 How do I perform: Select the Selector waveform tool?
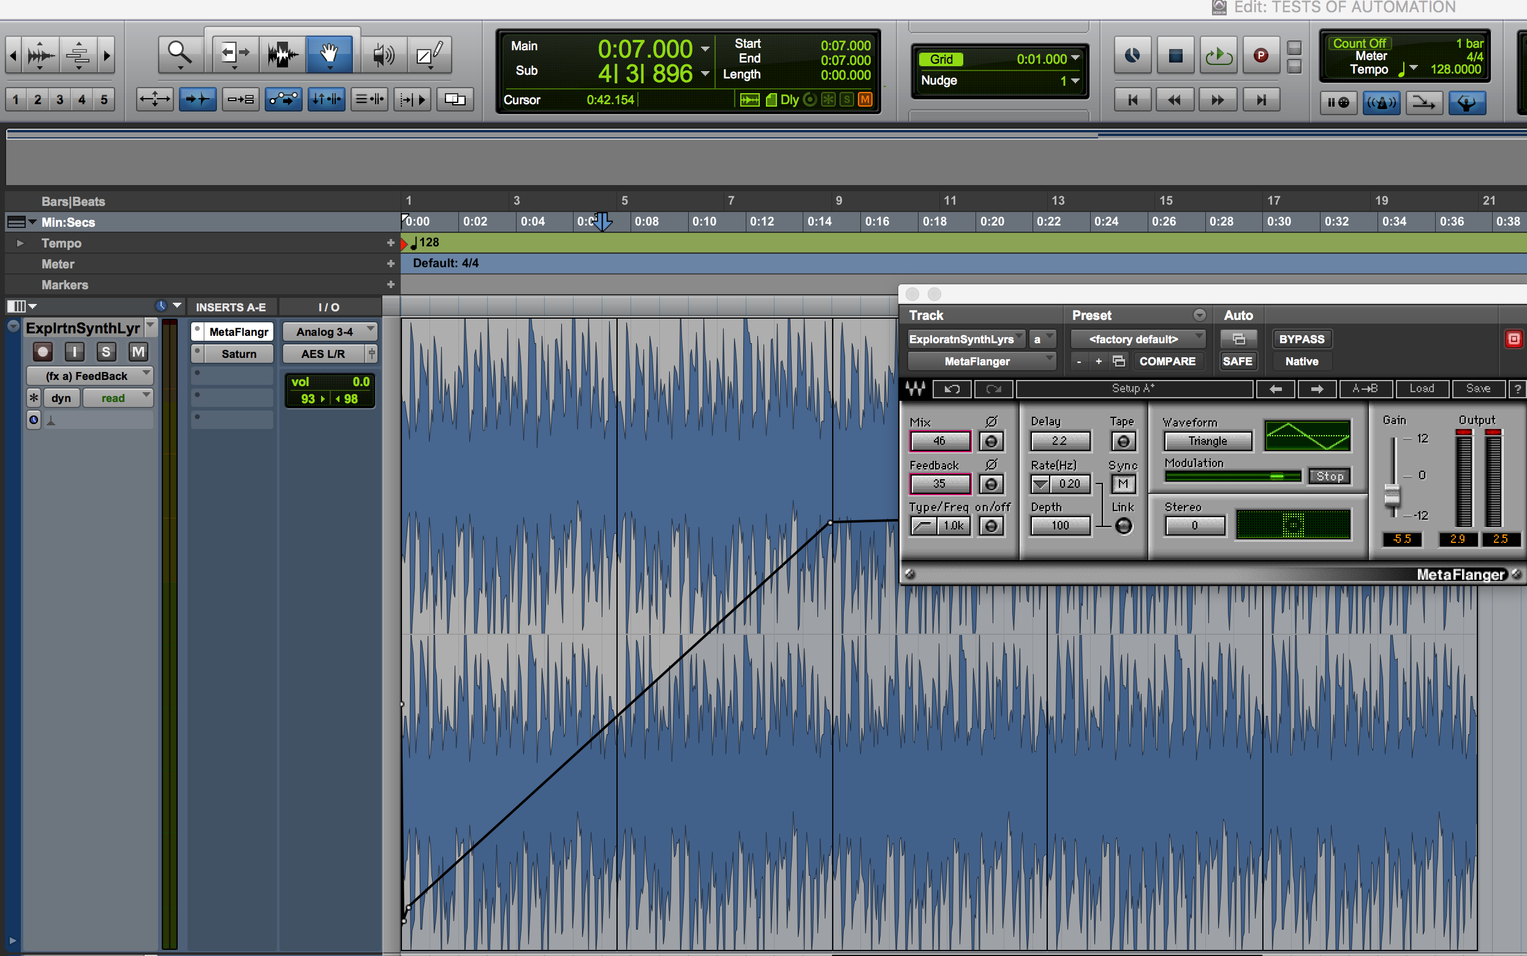[282, 55]
